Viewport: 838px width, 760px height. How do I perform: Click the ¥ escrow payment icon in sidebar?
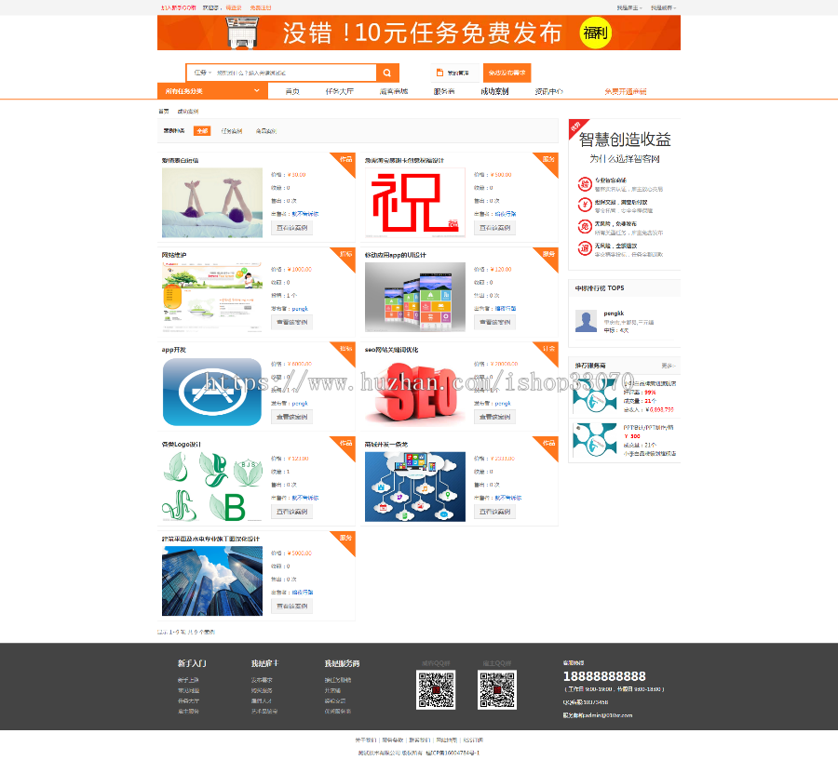tap(584, 205)
